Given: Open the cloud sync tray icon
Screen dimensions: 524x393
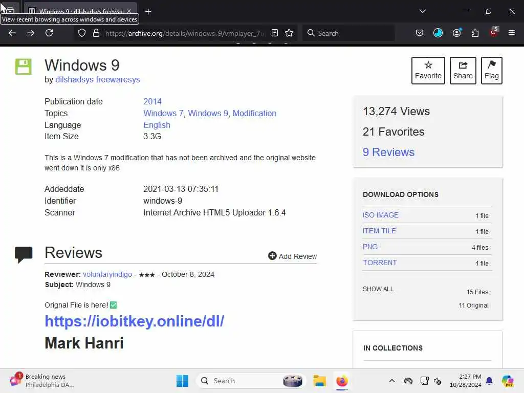Looking at the screenshot, I should (x=408, y=381).
